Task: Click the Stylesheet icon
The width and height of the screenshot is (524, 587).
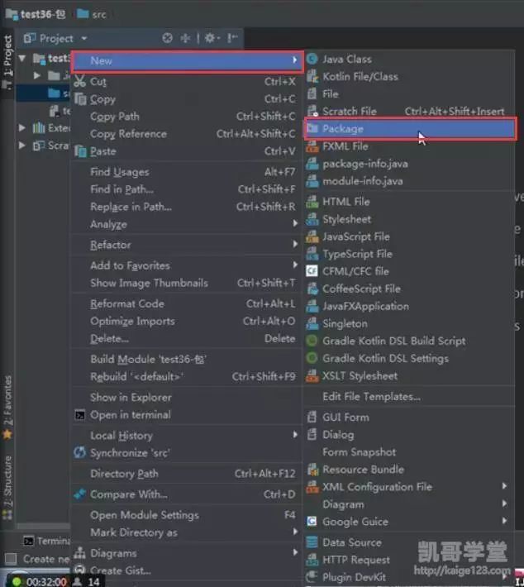Action: (312, 219)
